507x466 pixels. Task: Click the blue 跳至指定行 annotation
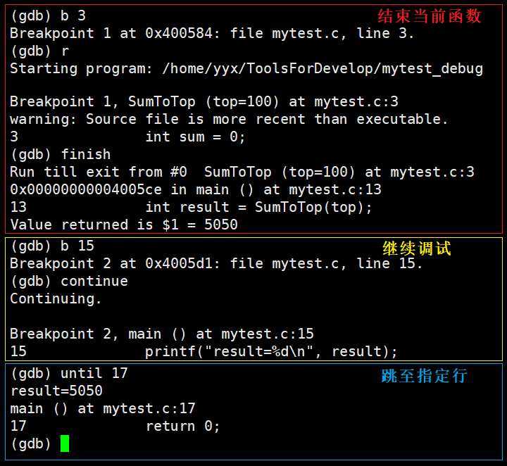pos(424,376)
